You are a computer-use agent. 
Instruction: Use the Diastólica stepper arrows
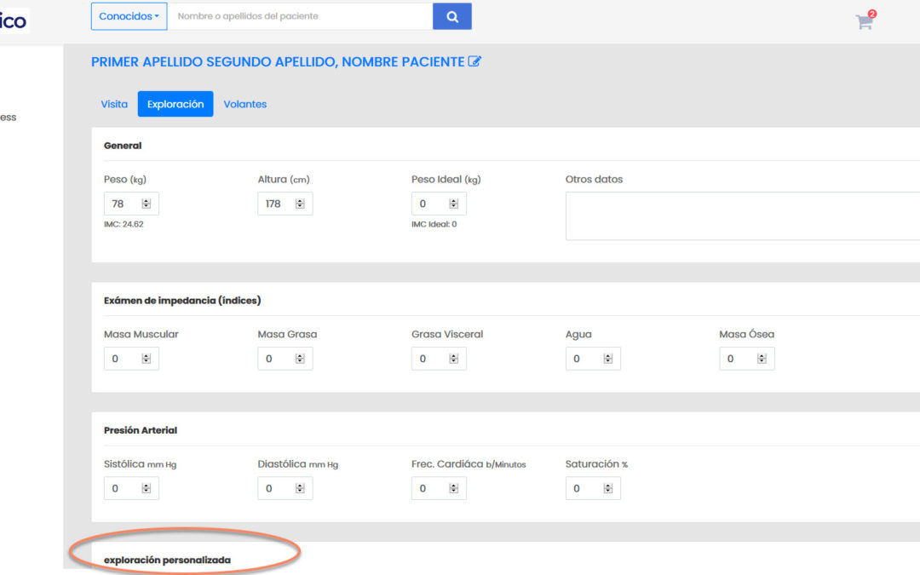click(x=300, y=488)
